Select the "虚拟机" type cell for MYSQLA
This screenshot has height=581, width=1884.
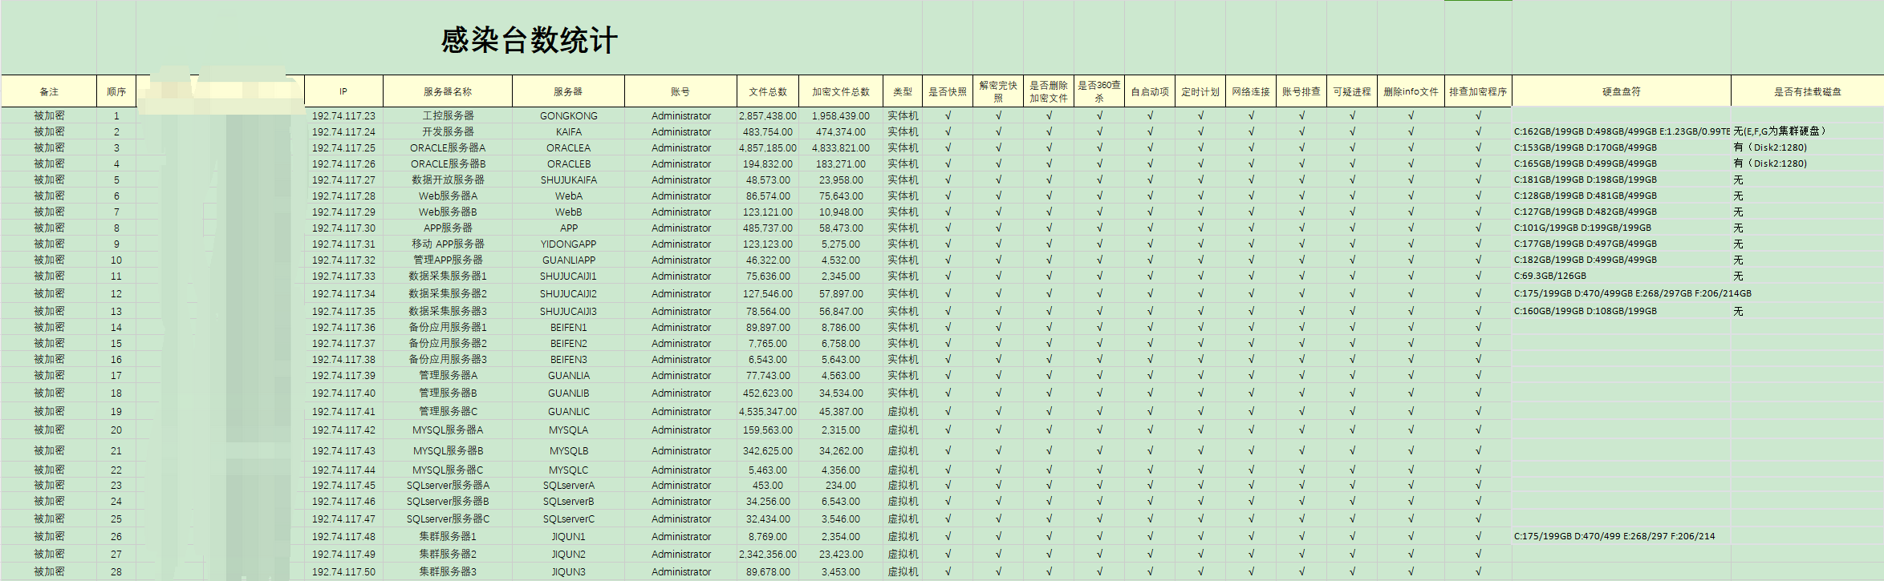pos(903,430)
